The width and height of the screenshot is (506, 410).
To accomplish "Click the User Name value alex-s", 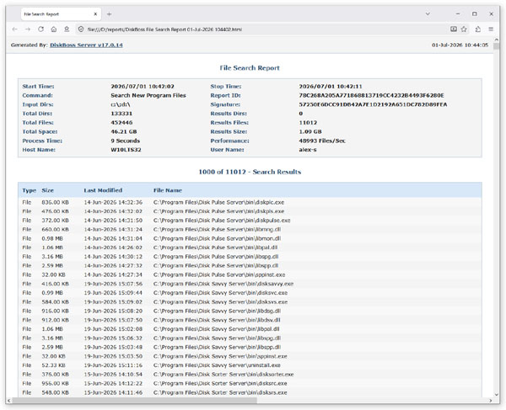I will (308, 150).
